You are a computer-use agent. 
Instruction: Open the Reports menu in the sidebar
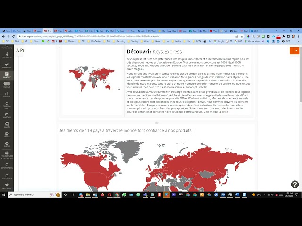click(7, 95)
